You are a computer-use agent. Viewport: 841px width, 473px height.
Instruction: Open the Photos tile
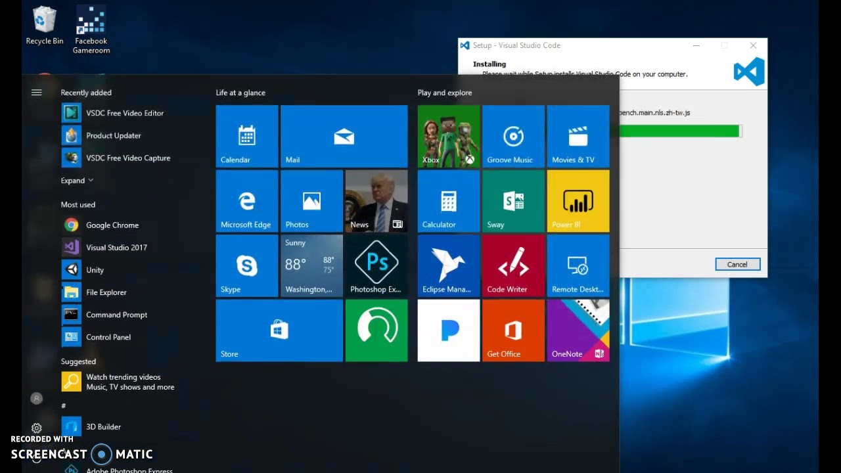[x=311, y=201]
